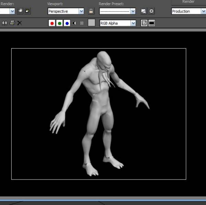Toggle the blue channel button

(x=67, y=23)
